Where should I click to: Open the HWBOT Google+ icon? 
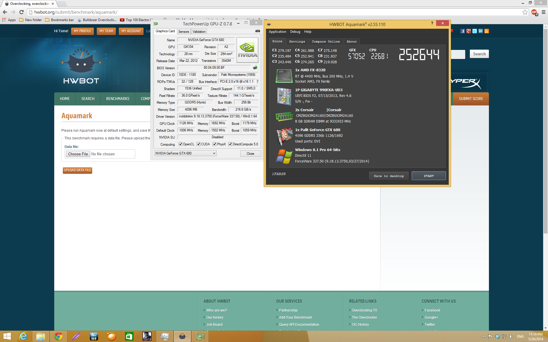[x=468, y=31]
